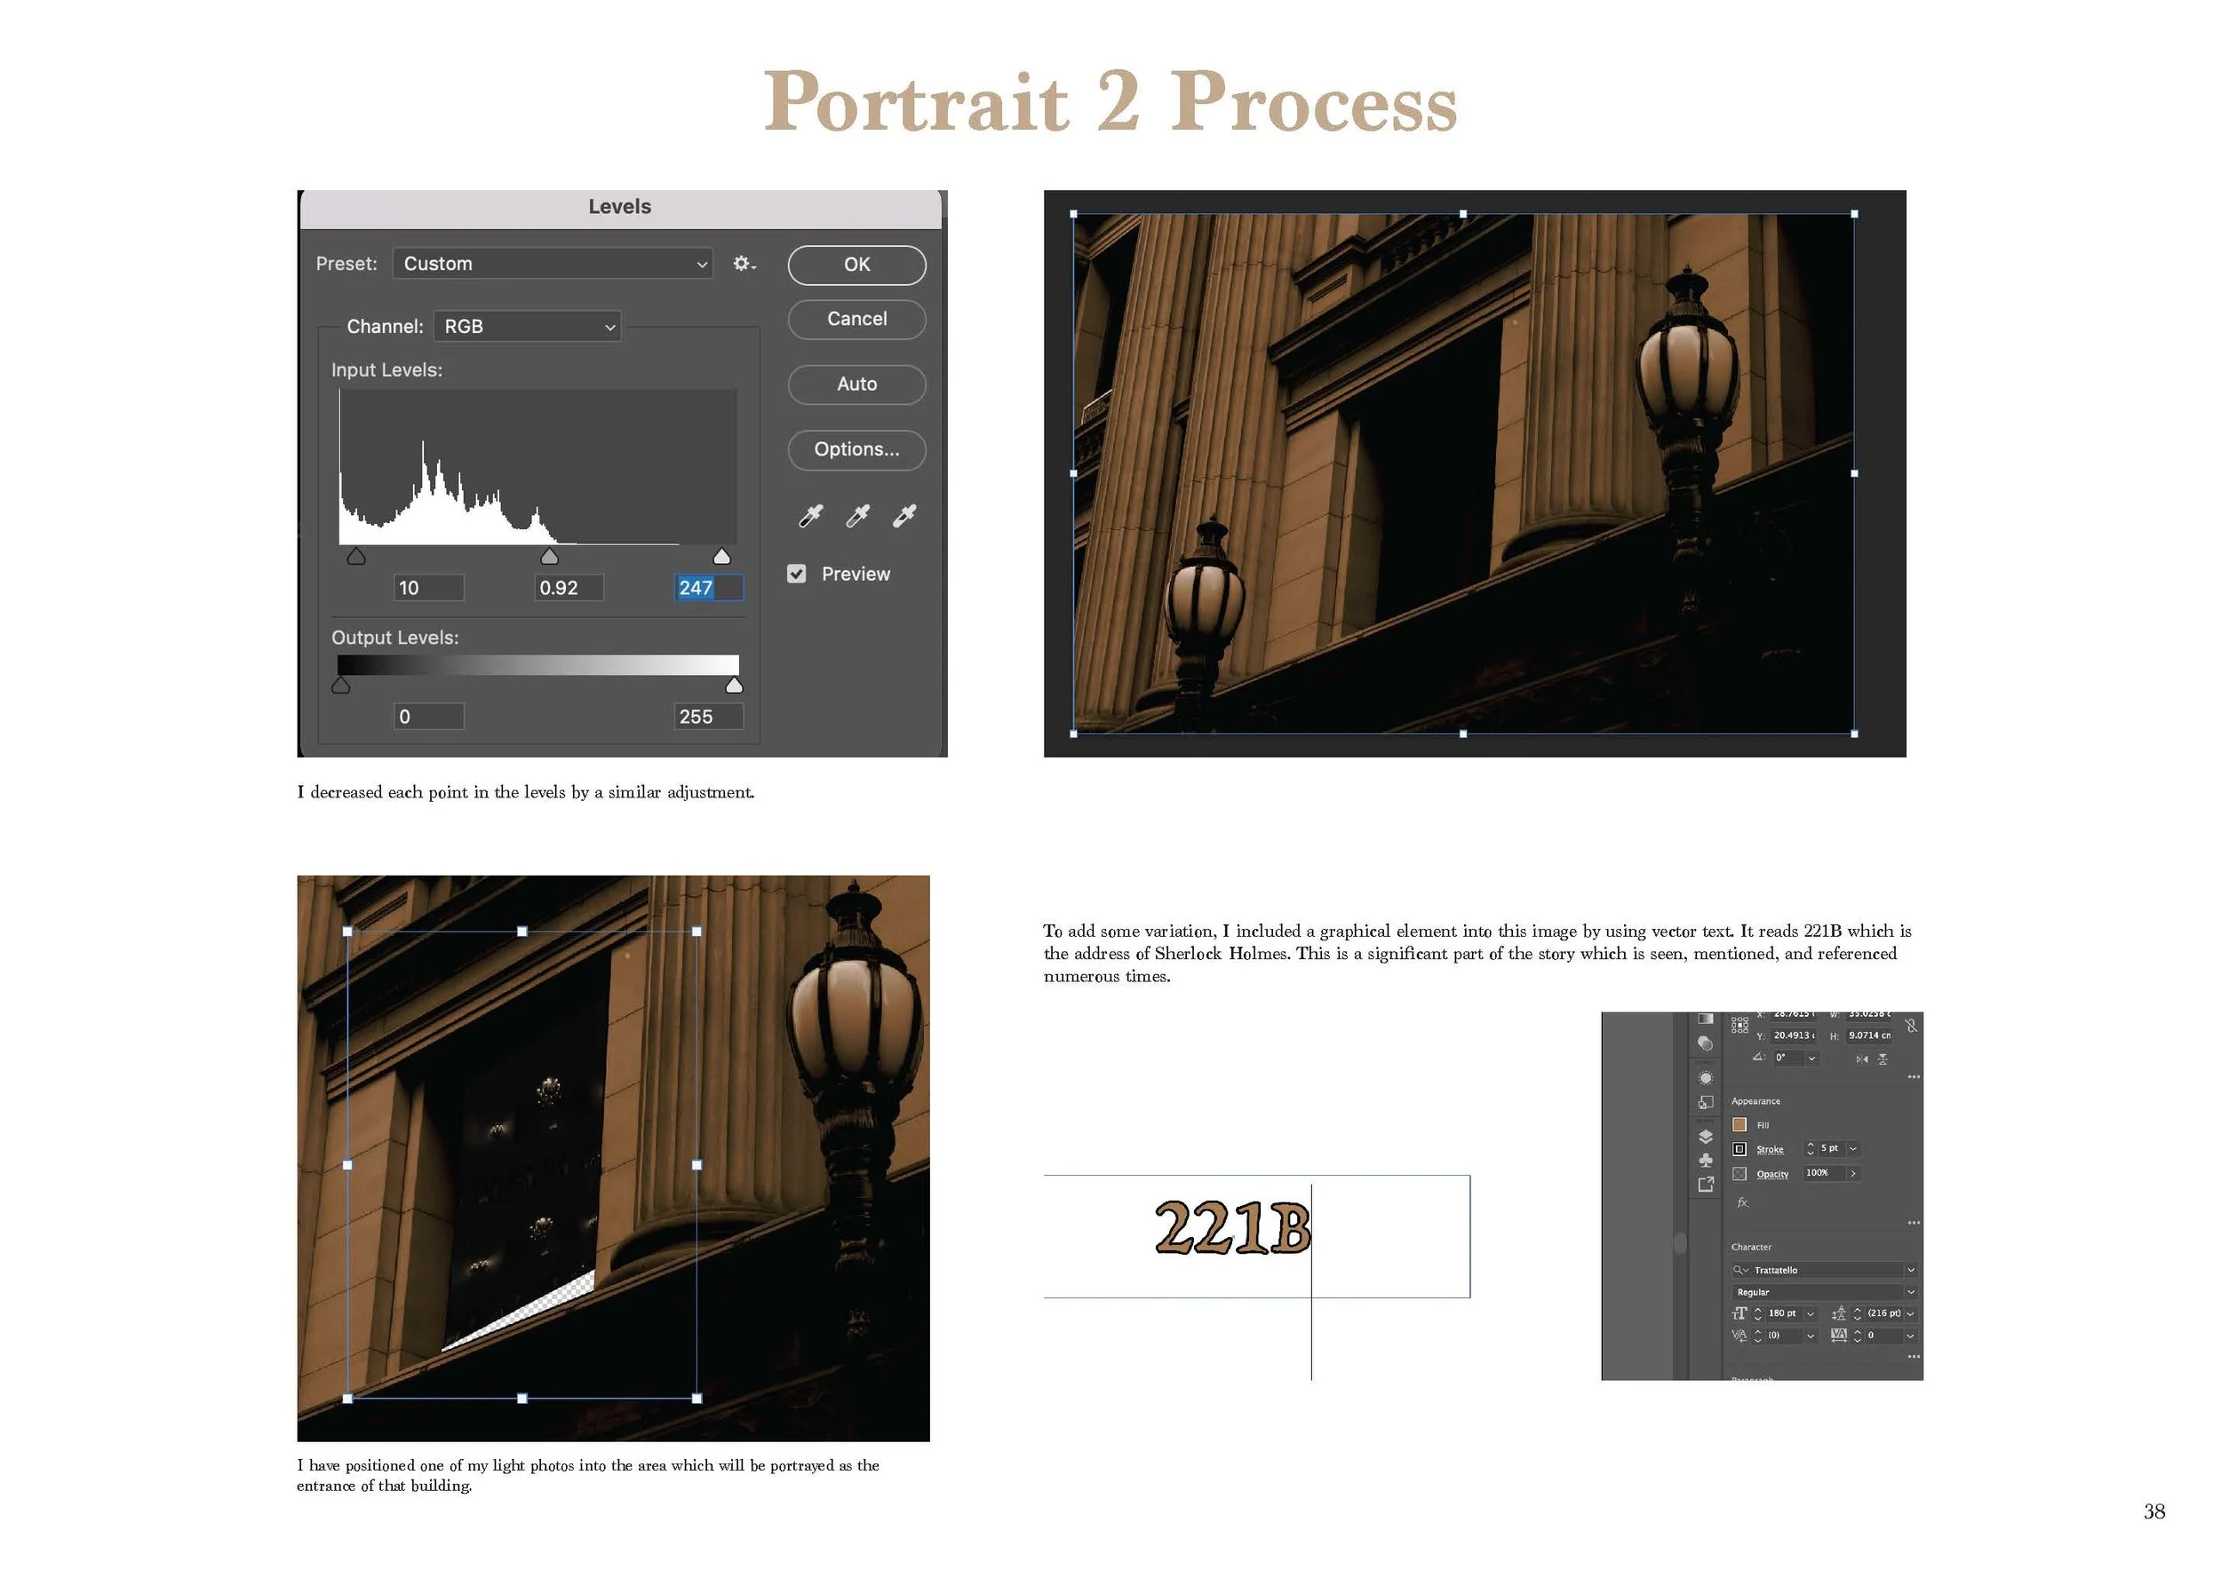2221x1570 pixels.
Task: Toggle constrain width and height proportions
Action: pos(1910,1026)
